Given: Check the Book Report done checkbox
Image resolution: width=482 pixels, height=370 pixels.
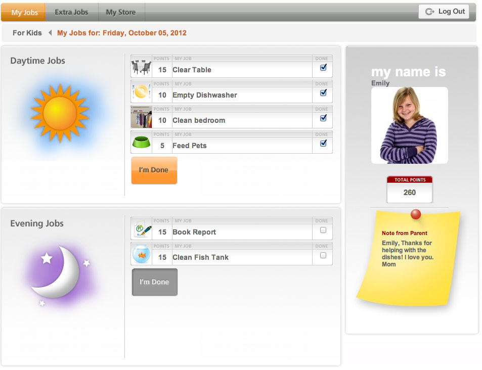Looking at the screenshot, I should [323, 230].
